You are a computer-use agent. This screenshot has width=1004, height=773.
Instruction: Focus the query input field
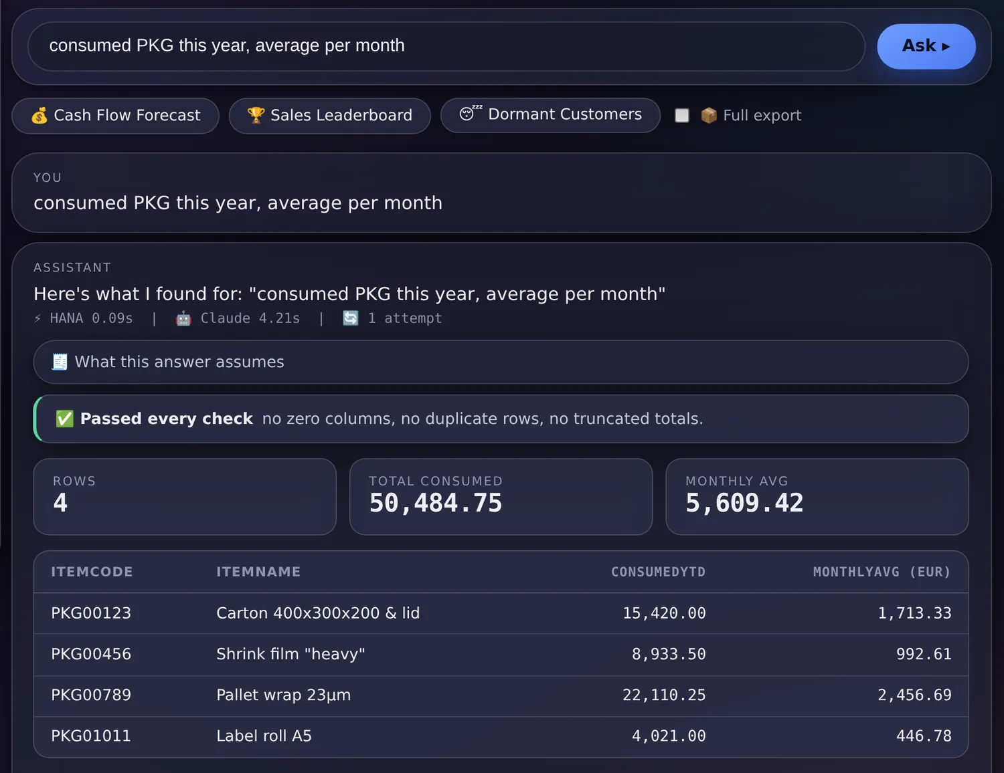446,46
